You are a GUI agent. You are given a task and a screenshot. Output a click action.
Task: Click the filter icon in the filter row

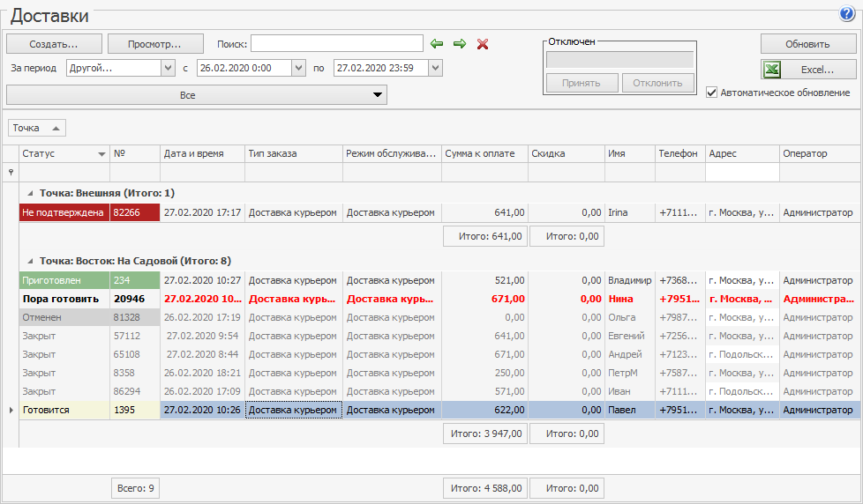11,173
